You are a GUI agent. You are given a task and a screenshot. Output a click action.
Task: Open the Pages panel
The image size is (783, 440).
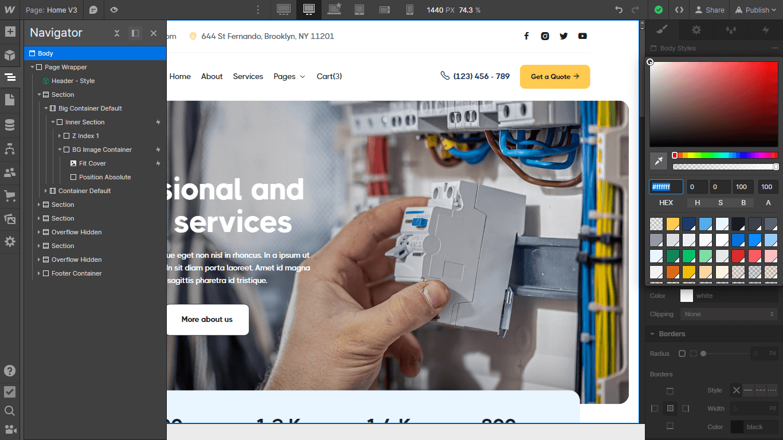(10, 100)
